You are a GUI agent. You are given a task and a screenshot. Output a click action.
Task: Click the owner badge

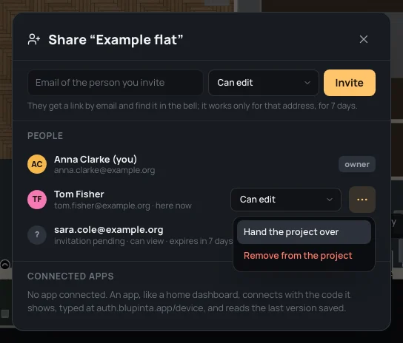357,164
